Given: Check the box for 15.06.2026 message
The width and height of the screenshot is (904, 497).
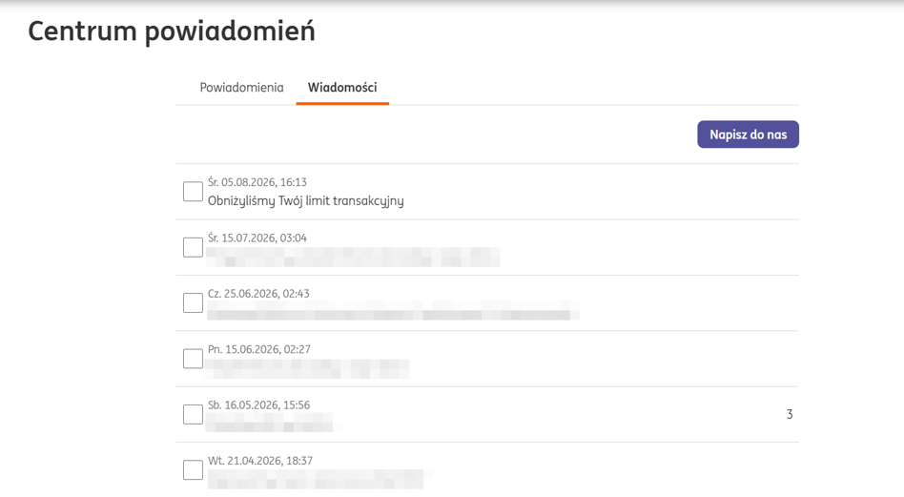Looking at the screenshot, I should click(x=193, y=359).
